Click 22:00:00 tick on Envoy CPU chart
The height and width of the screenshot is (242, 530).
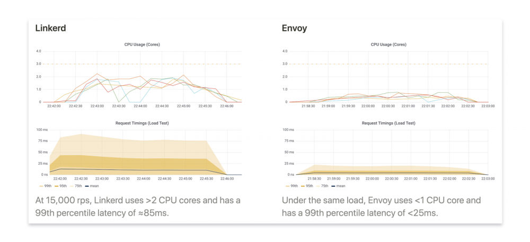click(368, 106)
